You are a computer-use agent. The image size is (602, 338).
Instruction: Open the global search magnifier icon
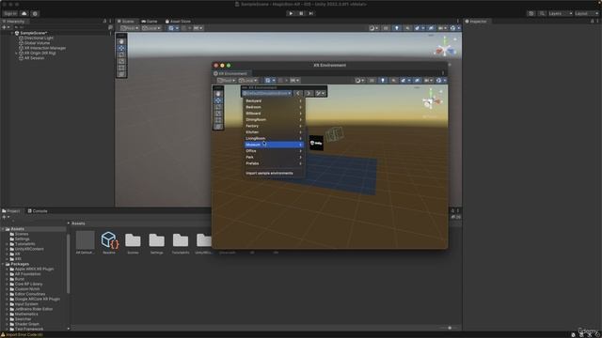[x=542, y=13]
